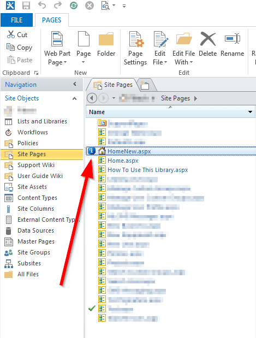Click the Paste button
Screen dimensions: 256x338
pyautogui.click(x=20, y=60)
